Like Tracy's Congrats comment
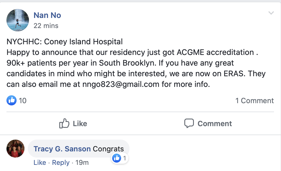This screenshot has width=281, height=171. pyautogui.click(x=40, y=163)
